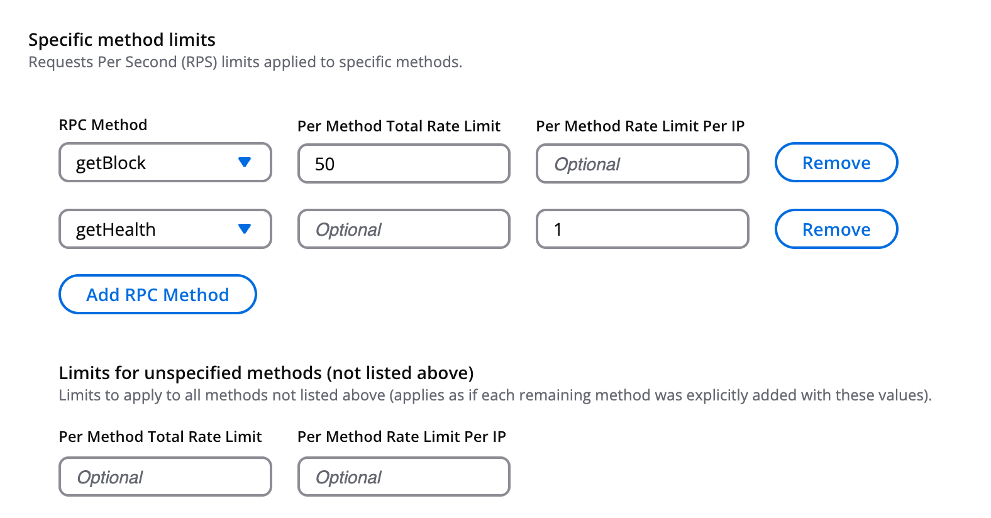Click unspecified methods total rate limit field
This screenshot has width=991, height=518.
tap(165, 477)
